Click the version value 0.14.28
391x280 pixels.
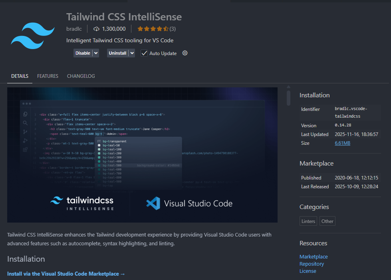pos(343,125)
